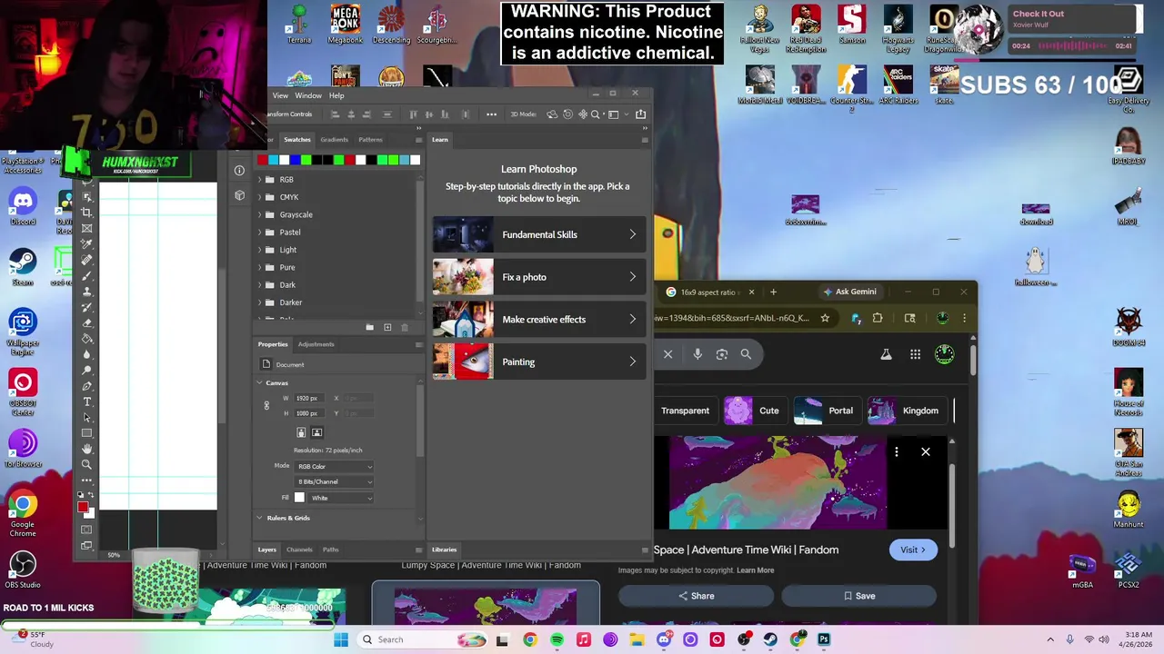Select the Type tool
The image size is (1164, 654).
(x=86, y=401)
